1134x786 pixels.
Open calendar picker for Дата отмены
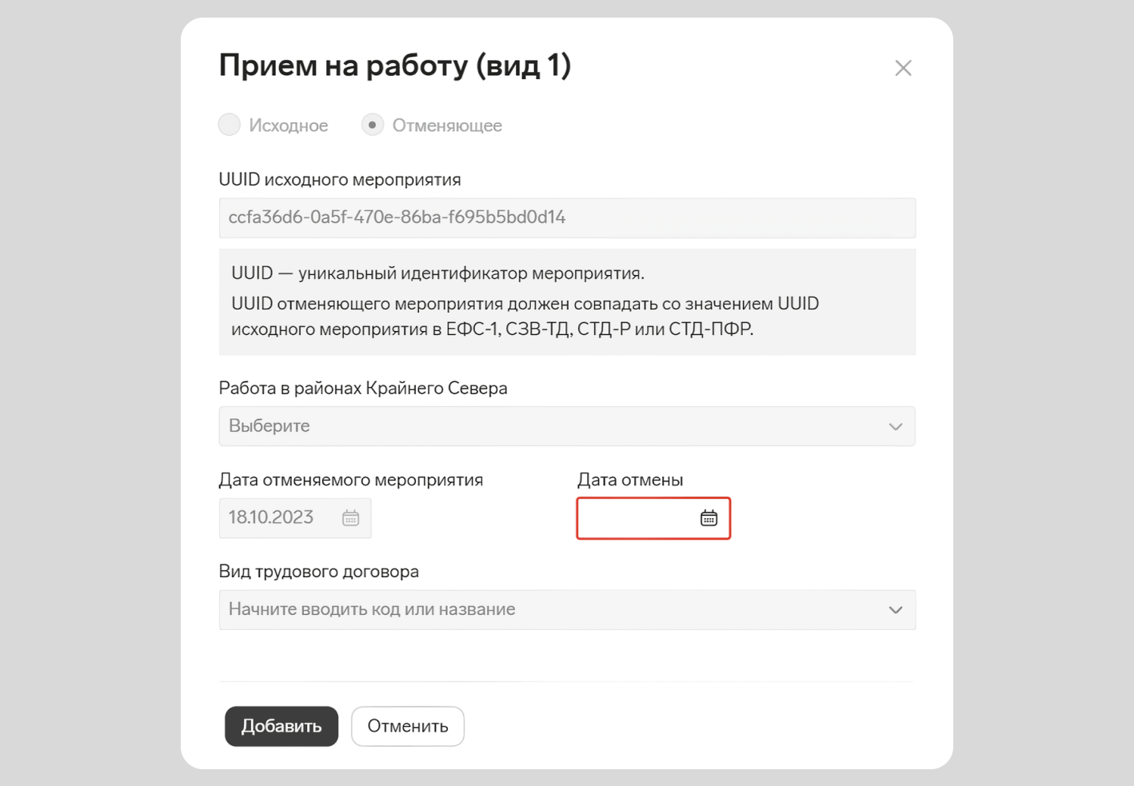click(709, 518)
